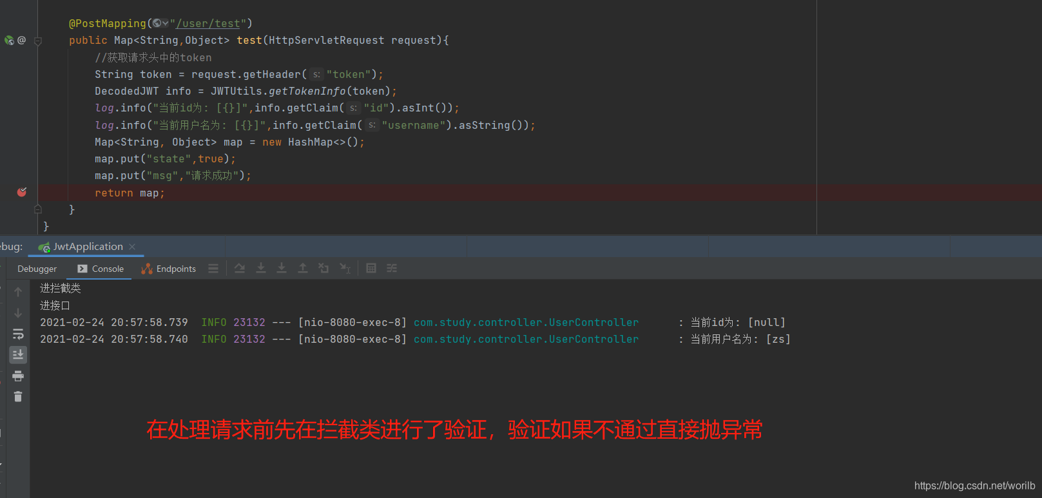
Task: Open com.study.controller.UserController link in the second log line
Action: tap(526, 339)
